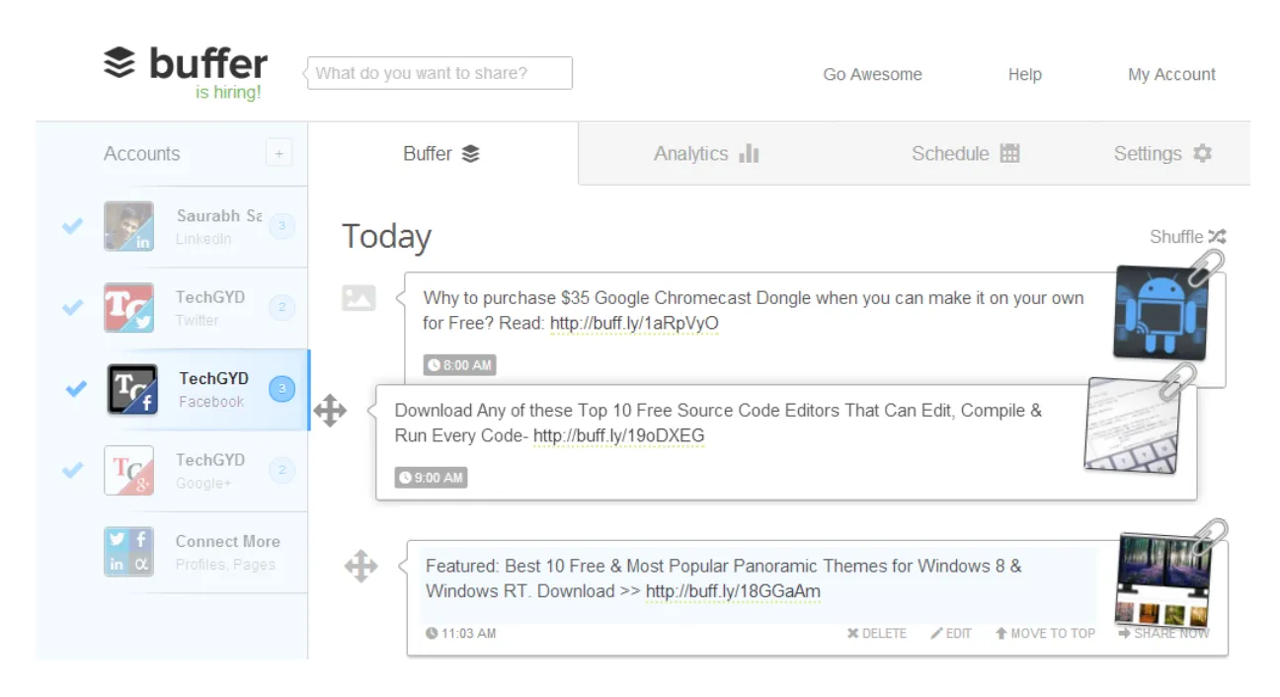Click pending count badge on Saurabh LinkedIn
Screen dimensions: 1280x697
tap(281, 227)
